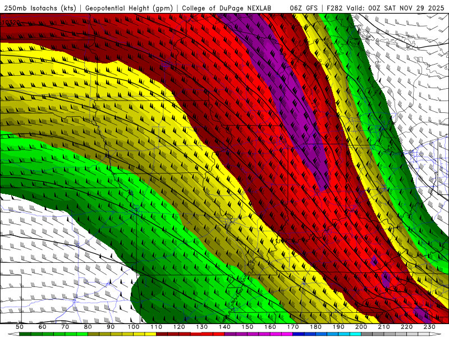449x337 pixels.
Task: Click the 140 value on legend scale
Action: click(x=224, y=327)
